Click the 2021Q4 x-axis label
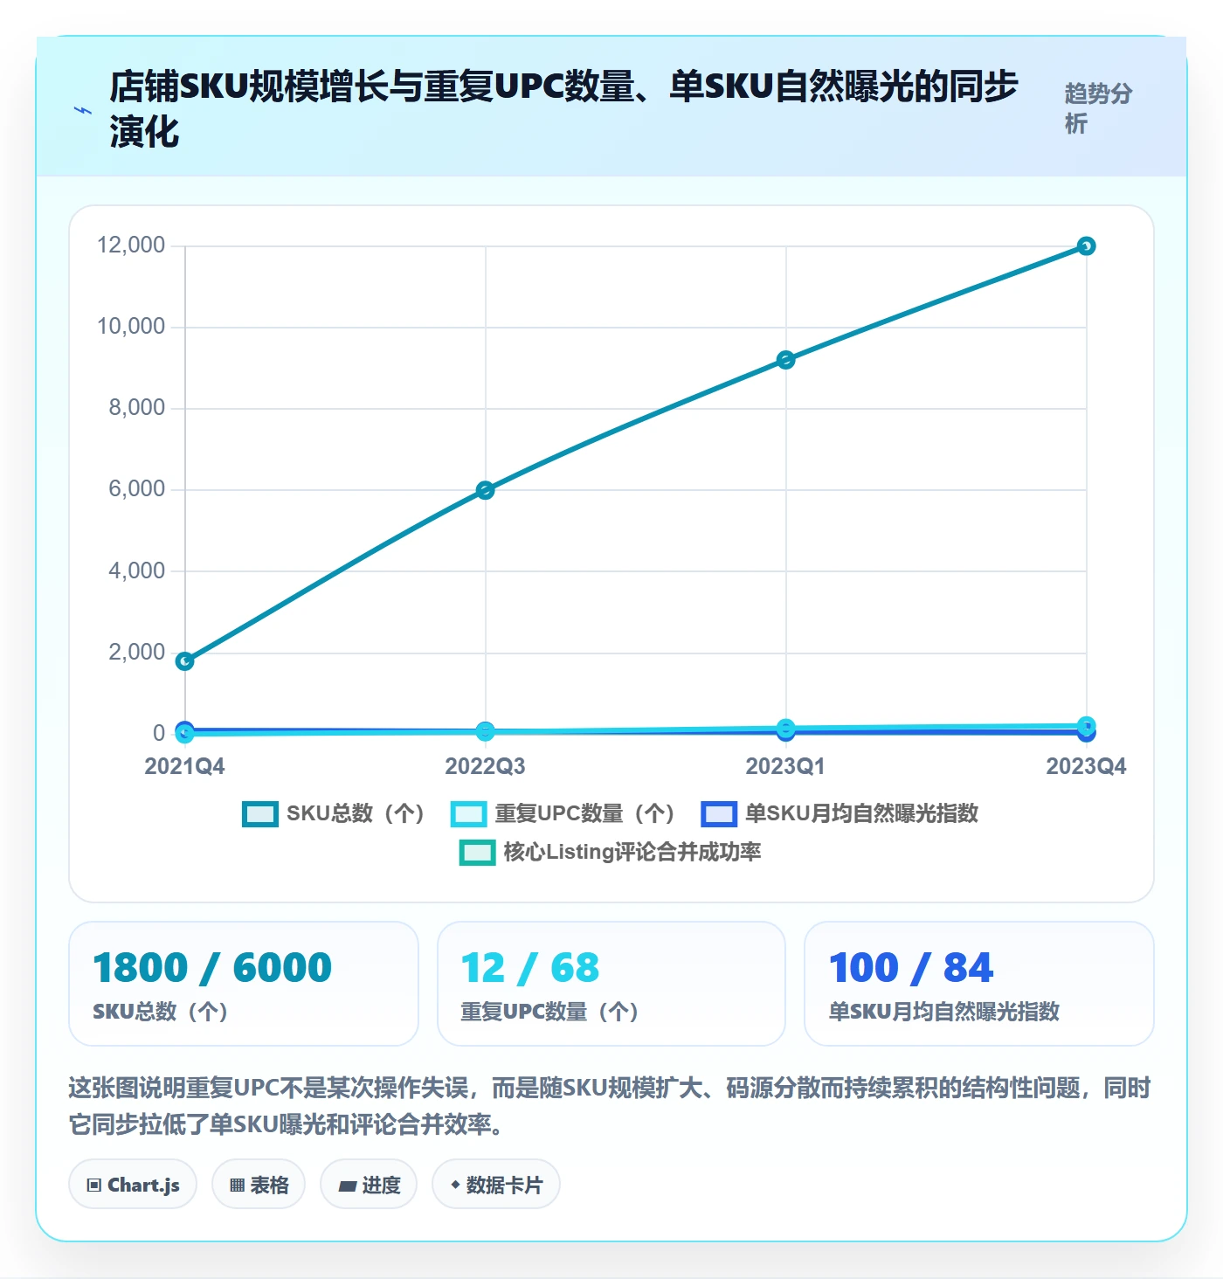The height and width of the screenshot is (1279, 1223). click(x=184, y=766)
